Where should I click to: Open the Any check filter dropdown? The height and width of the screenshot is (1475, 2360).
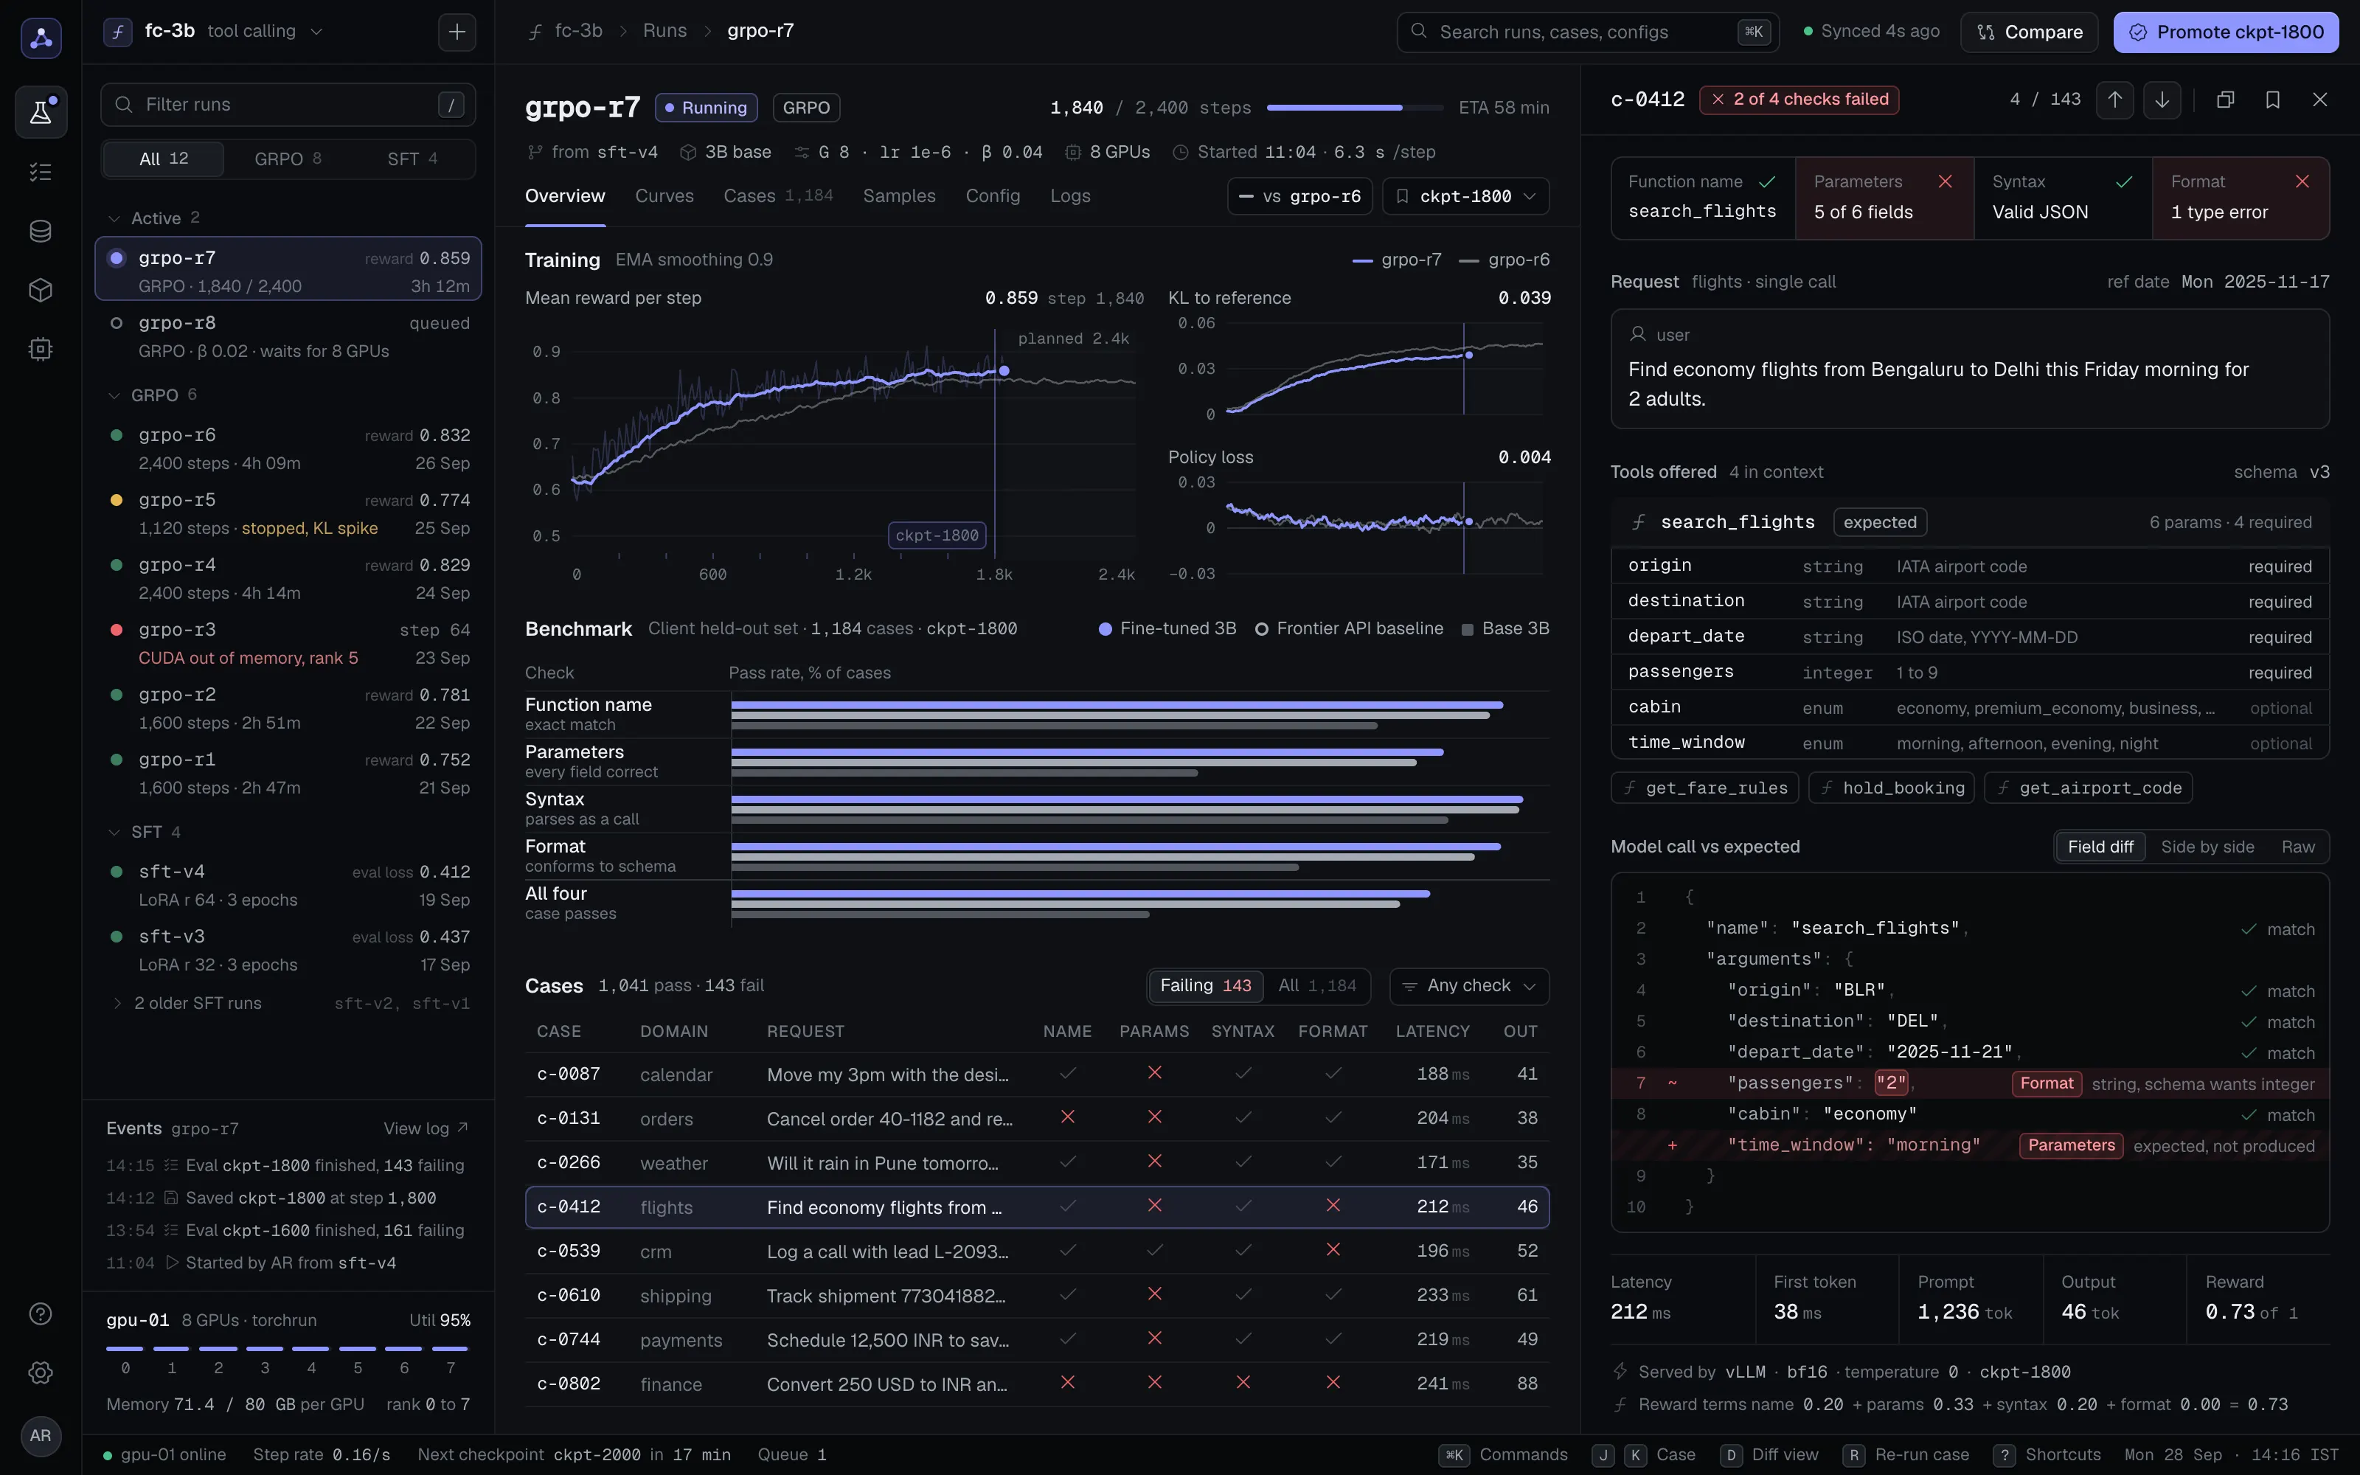[1468, 985]
